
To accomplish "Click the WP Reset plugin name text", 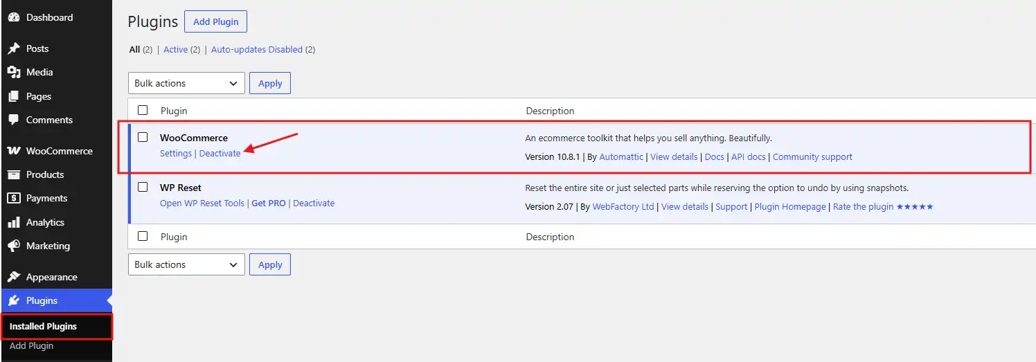I will pos(181,188).
